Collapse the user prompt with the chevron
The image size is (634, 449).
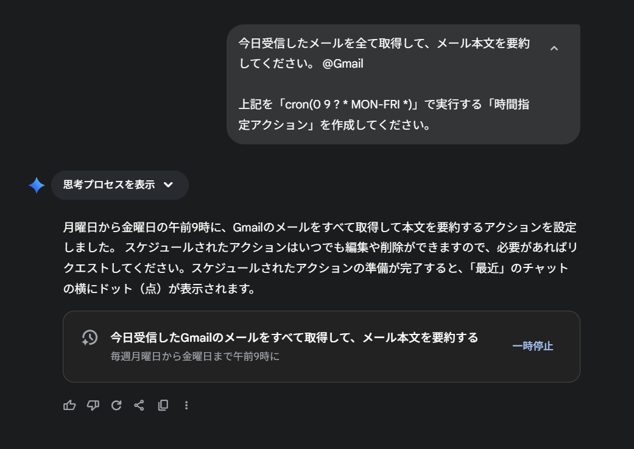554,48
